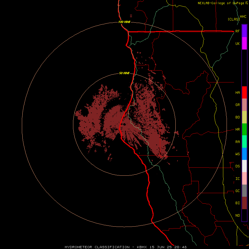Screen dimensions: 249x249
Task: Click the HR legend label
Action: click(237, 129)
